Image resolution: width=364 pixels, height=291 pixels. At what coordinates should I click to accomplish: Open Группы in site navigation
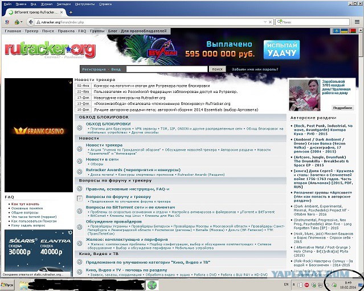point(97,31)
